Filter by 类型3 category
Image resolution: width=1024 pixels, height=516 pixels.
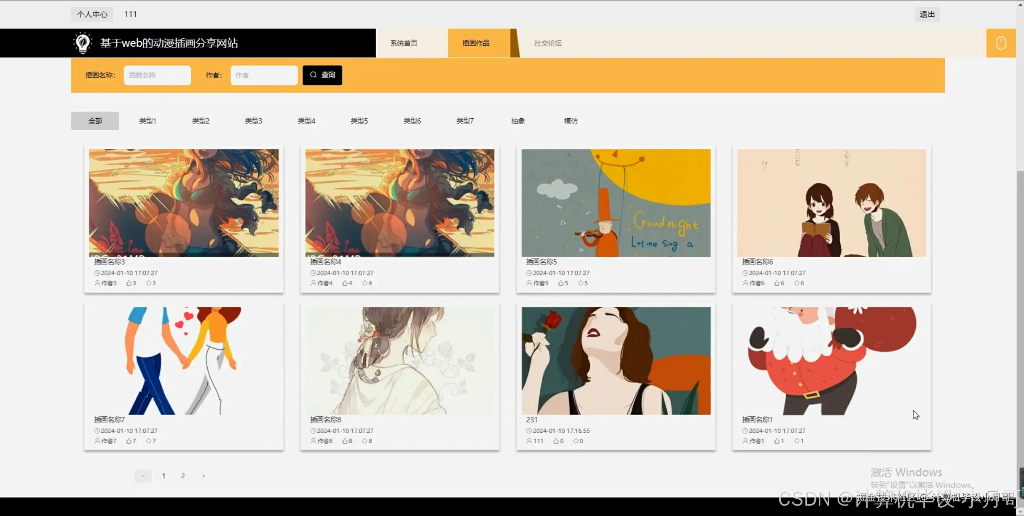pyautogui.click(x=253, y=121)
